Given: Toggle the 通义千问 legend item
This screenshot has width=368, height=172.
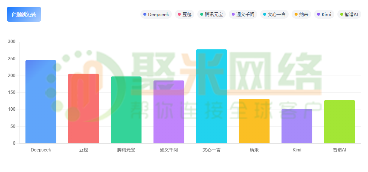Looking at the screenshot, I should pos(243,15).
